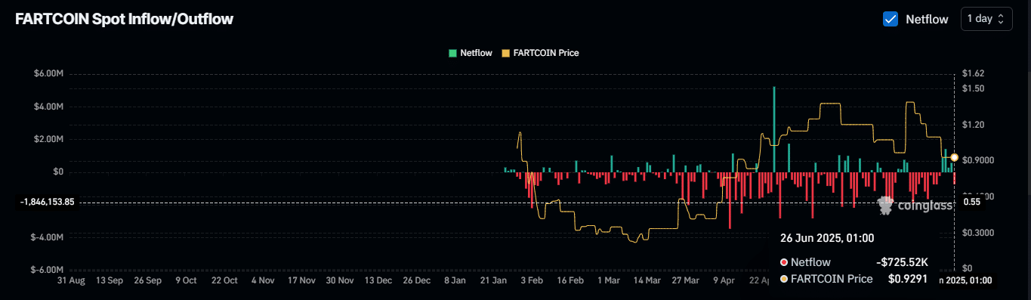The height and width of the screenshot is (300, 1031).
Task: Click the 26 Dec date label
Action: coord(417,280)
